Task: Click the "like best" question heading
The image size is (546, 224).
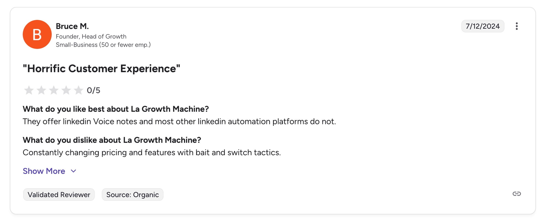Action: [115, 109]
